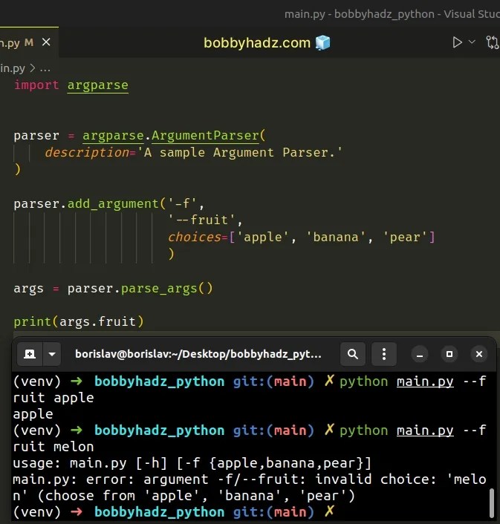This screenshot has width=500, height=524.
Task: Click 'ArgumentParser' in the code editor
Action: click(x=205, y=135)
